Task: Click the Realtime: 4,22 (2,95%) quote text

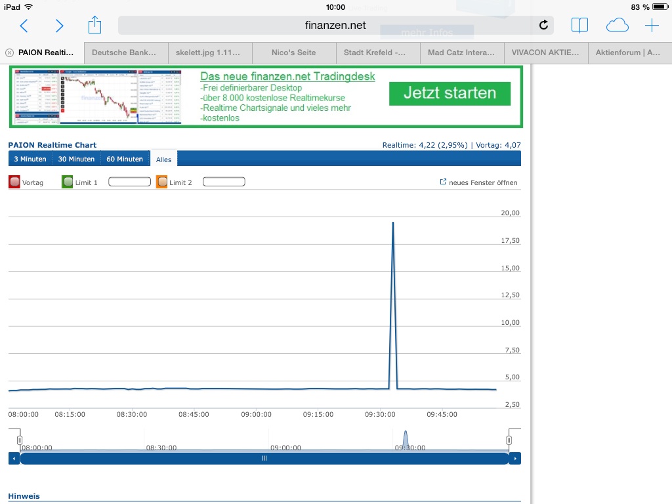Action: (425, 145)
